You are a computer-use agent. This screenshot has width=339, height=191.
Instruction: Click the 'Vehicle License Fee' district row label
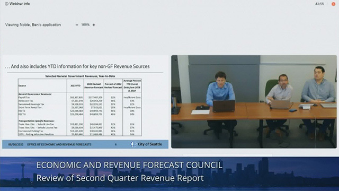(38, 127)
